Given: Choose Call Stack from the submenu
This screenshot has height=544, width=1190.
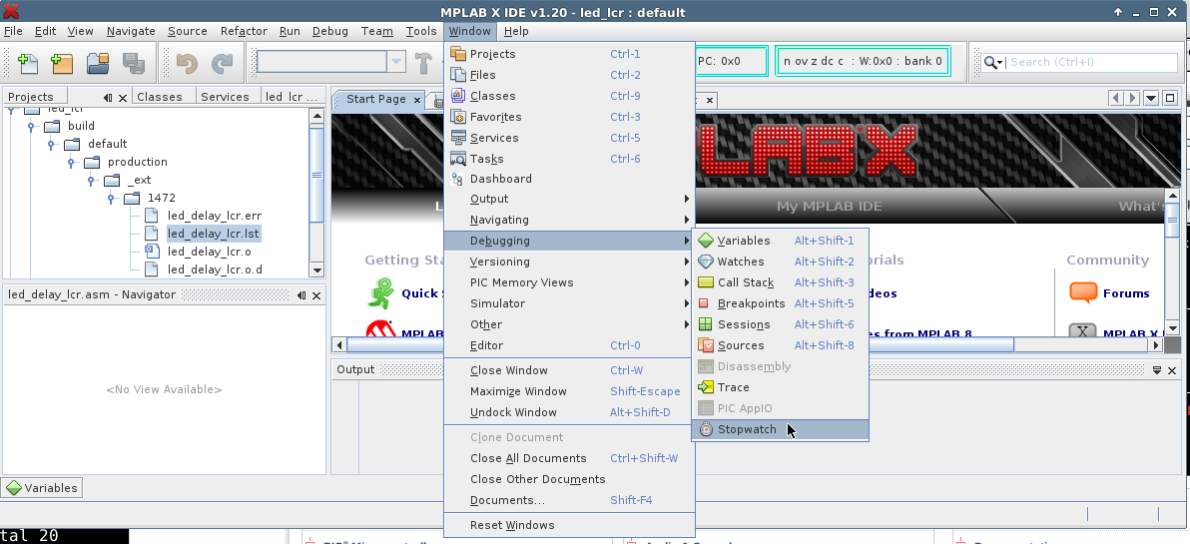Looking at the screenshot, I should tap(745, 282).
